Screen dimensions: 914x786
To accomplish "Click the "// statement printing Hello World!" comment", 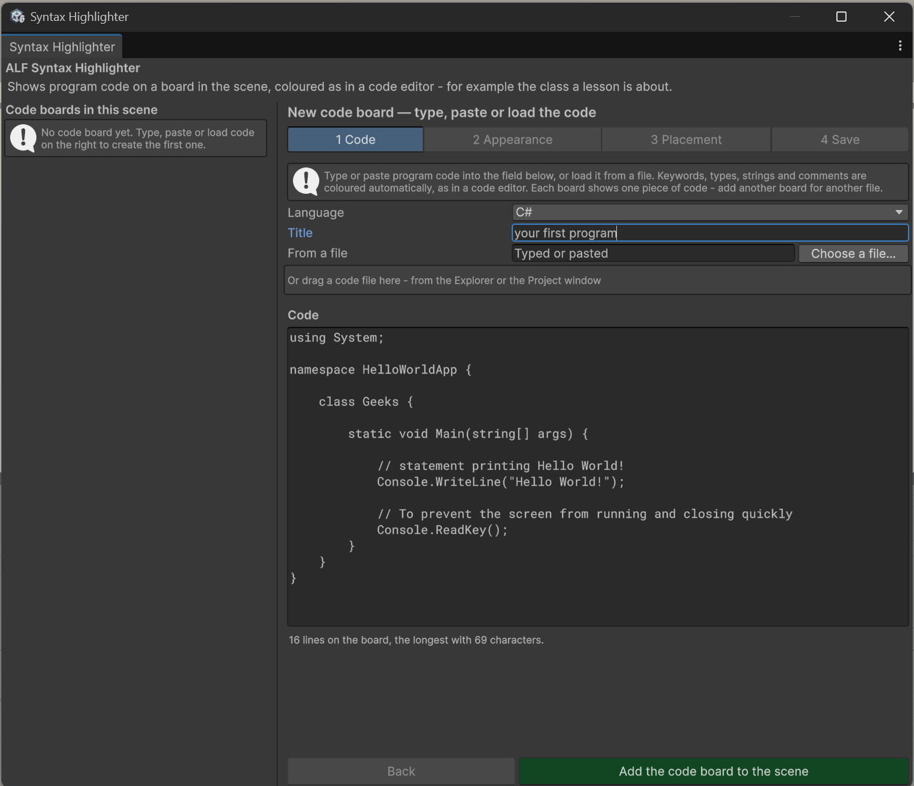I will pos(501,466).
